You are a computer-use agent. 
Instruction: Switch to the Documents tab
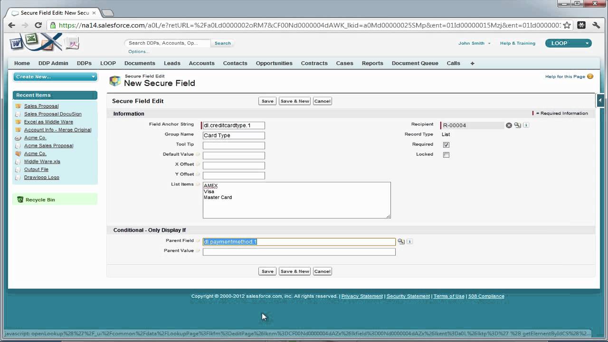140,63
